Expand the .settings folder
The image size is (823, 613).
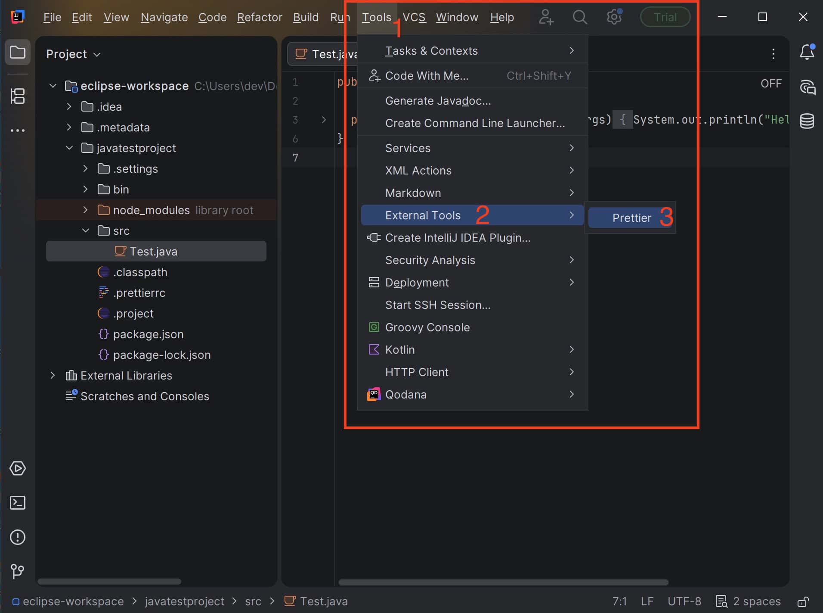(85, 168)
